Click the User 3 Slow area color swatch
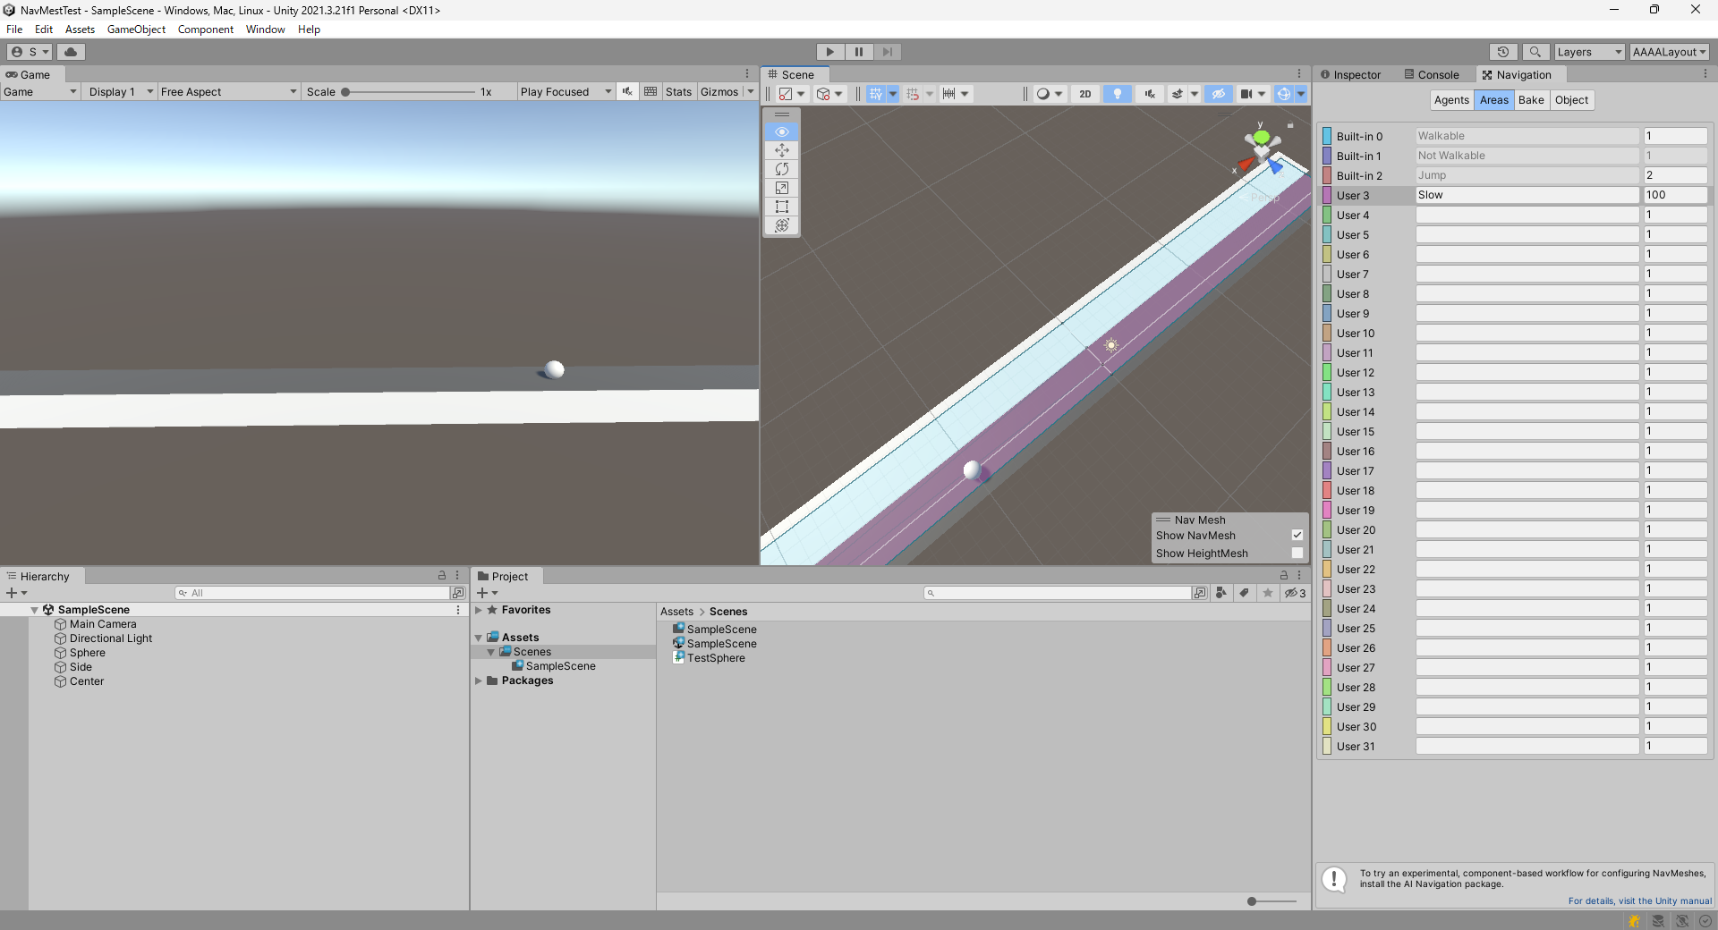Screen dimensions: 1718x930 coord(1328,195)
